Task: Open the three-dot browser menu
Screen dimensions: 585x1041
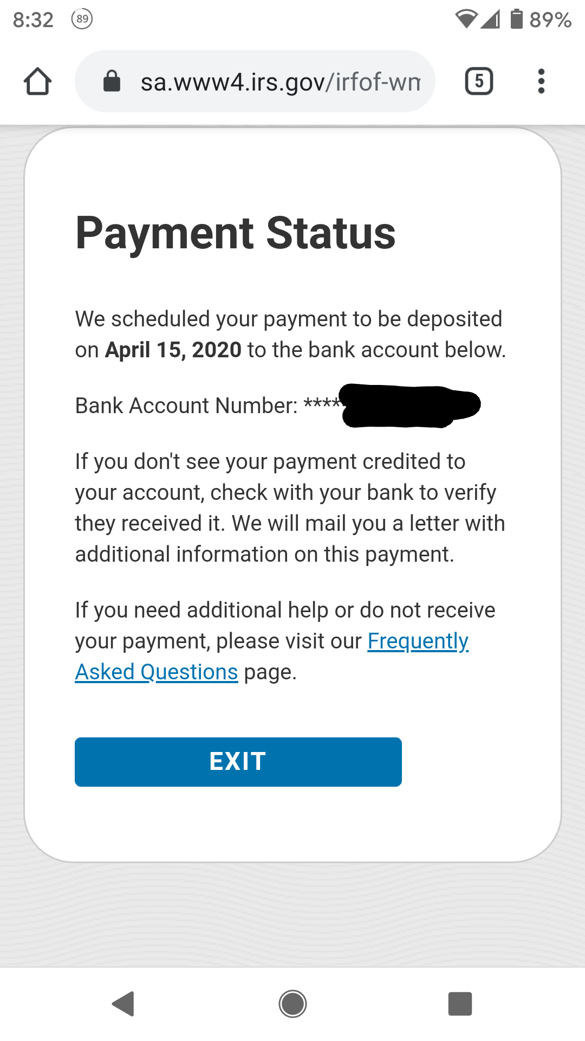Action: click(x=541, y=81)
